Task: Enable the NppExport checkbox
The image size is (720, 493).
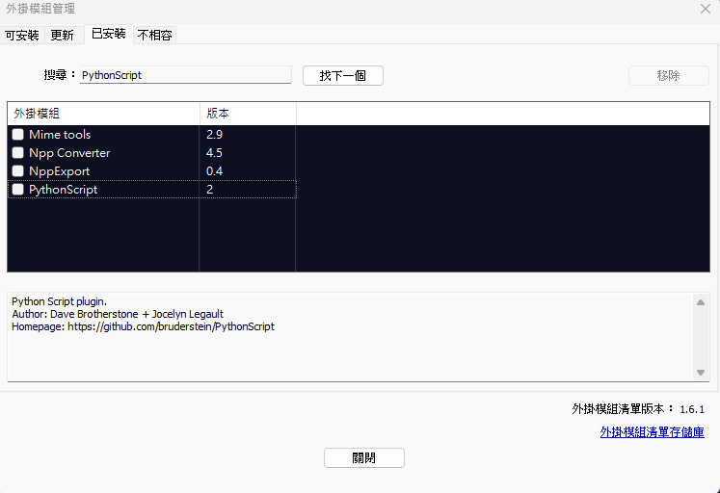Action: click(18, 171)
